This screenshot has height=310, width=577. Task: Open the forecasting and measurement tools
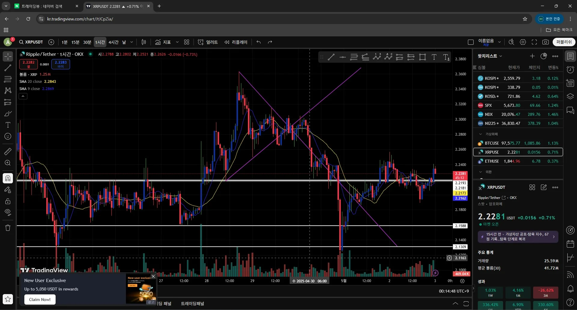click(8, 102)
